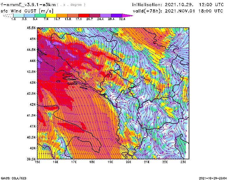233x180 pixels.
Task: Click the green legend swatch (5.4–7.9)
Action: [x=40, y=15]
